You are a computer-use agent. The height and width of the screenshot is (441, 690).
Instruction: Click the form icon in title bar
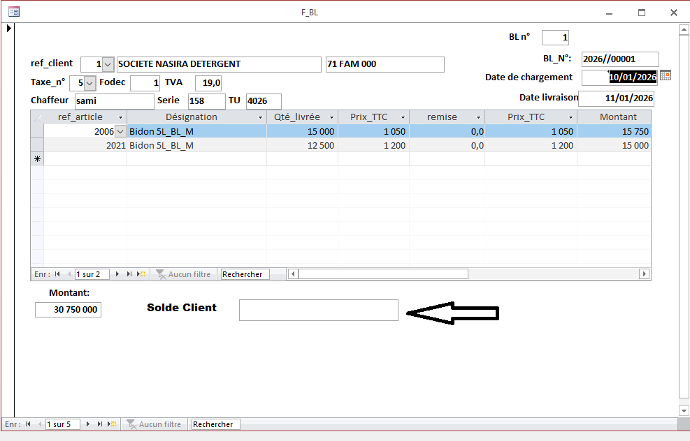13,12
